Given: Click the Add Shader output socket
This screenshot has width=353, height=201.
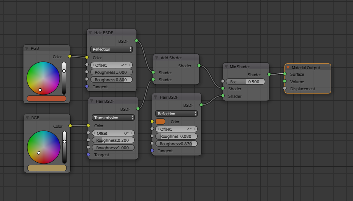Looking at the screenshot, I should 199,65.
